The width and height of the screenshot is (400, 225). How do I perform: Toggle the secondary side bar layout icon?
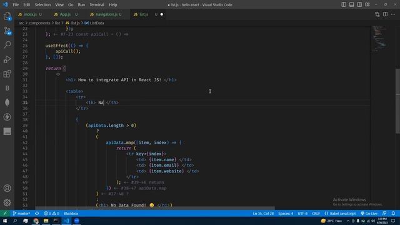(x=359, y=4)
